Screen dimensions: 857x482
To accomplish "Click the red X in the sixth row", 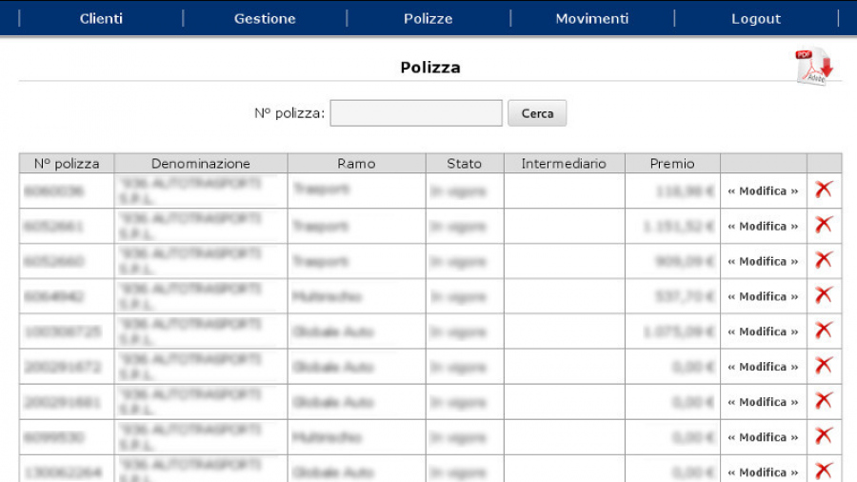I will click(x=824, y=366).
